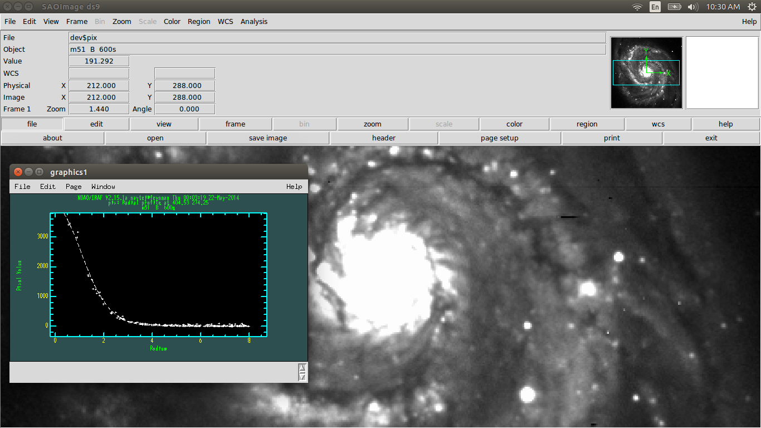The width and height of the screenshot is (761, 428).
Task: Select the 'frame' button bar category
Action: click(x=236, y=124)
